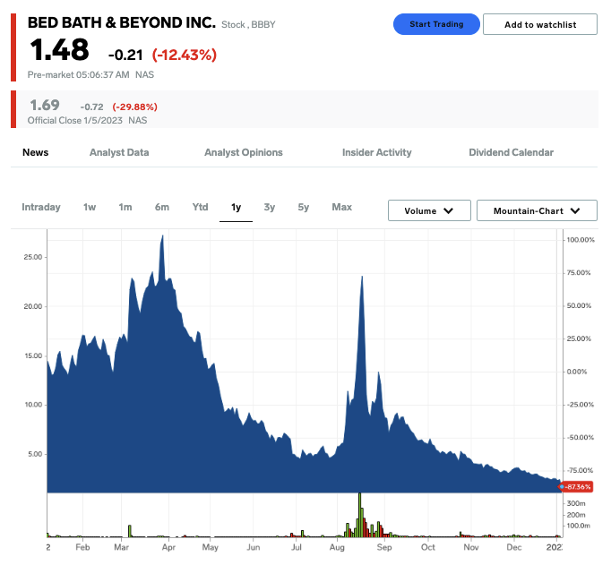Open the Volume dropdown
Viewport: 611px width, 565px height.
(x=429, y=210)
